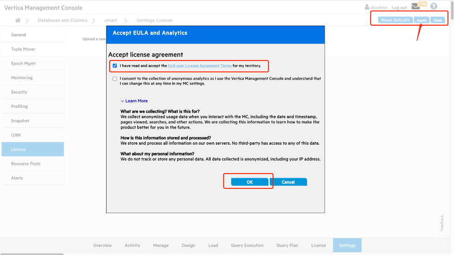Cancel the EULA dialog
Image resolution: width=454 pixels, height=255 pixels.
point(288,182)
